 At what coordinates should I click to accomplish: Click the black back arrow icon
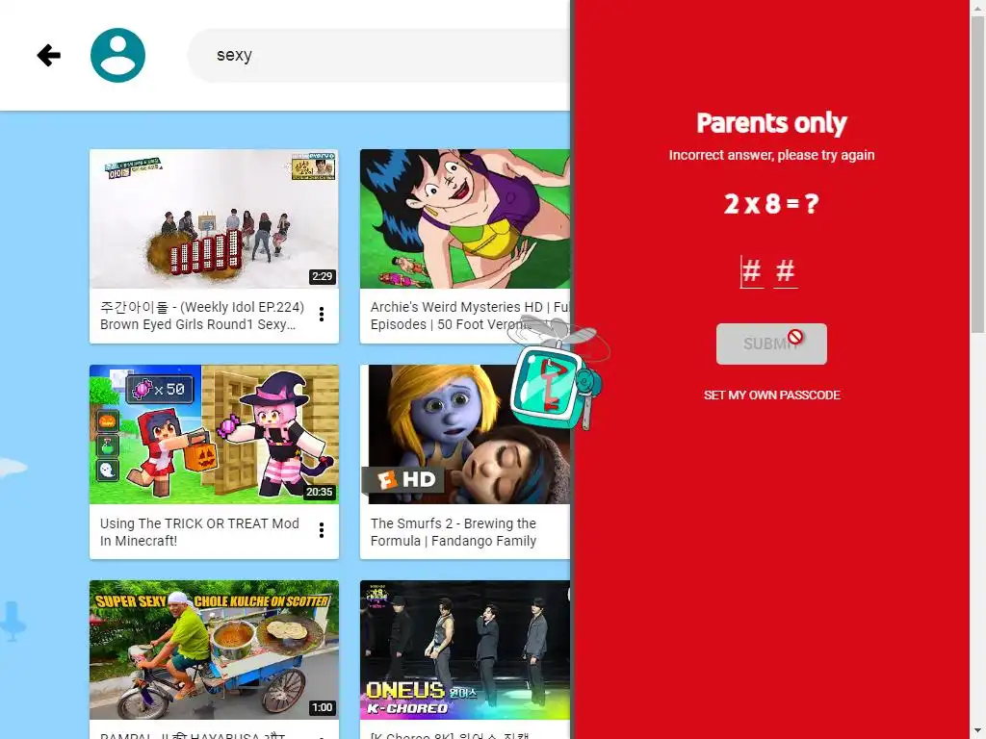click(48, 55)
